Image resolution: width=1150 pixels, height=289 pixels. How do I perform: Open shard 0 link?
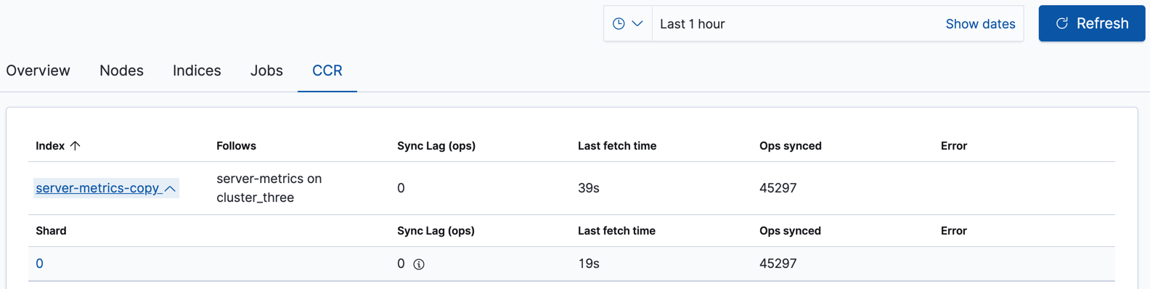[x=39, y=264]
